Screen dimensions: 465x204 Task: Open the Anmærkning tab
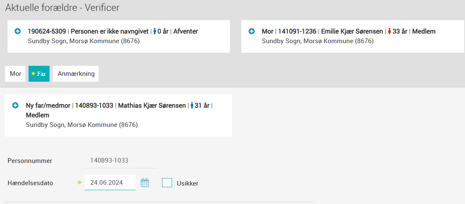point(76,74)
